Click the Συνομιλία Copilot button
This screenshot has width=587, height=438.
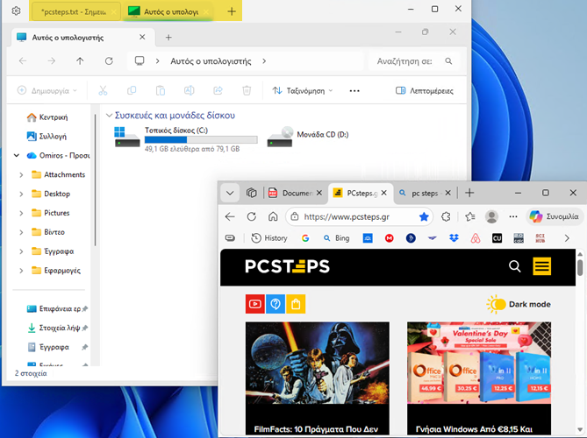coord(554,216)
